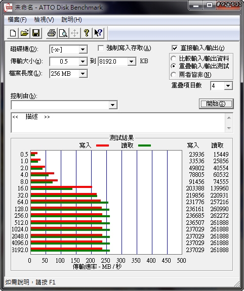
Task: Open Print Preview toolbar icon
Action: 63,33
